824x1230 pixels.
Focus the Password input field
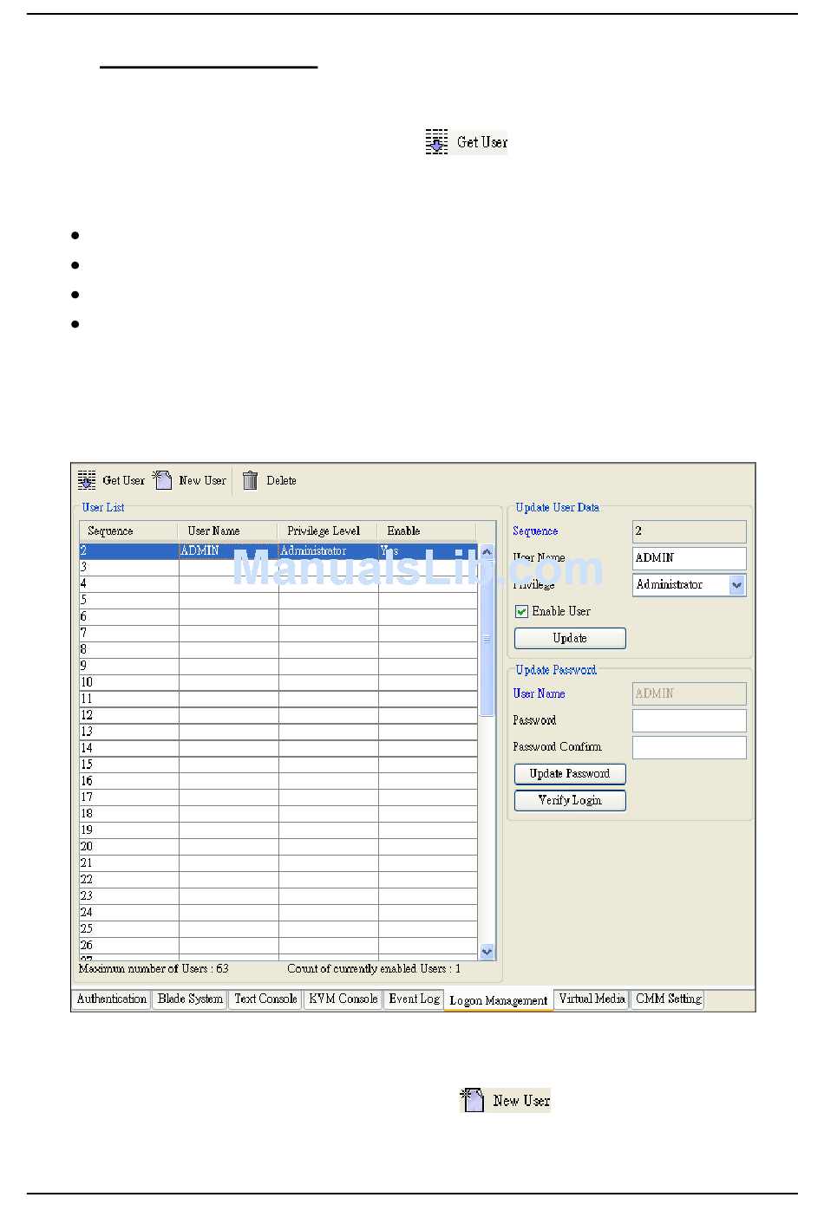tap(690, 720)
